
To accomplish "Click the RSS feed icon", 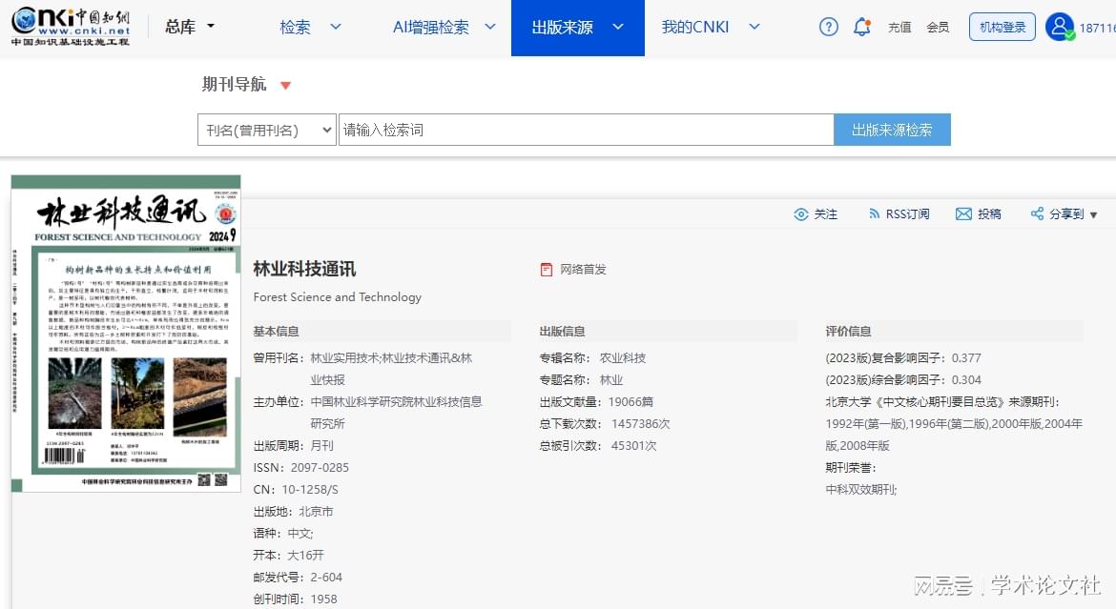I will (x=874, y=213).
